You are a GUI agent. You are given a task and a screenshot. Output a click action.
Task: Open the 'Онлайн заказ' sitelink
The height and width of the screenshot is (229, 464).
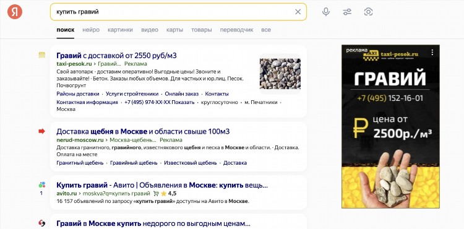[182, 94]
